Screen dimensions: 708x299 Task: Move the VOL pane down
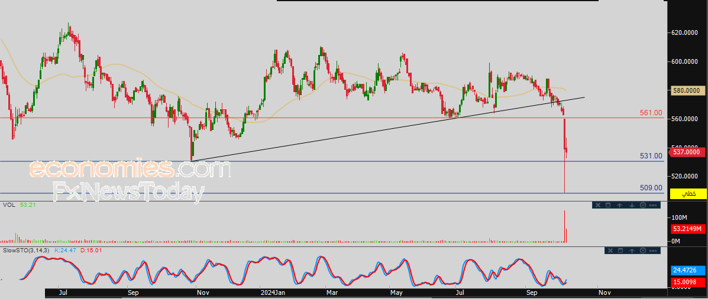(x=632, y=205)
